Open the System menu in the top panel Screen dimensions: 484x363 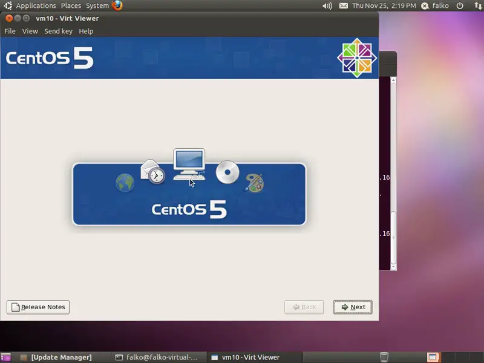97,5
